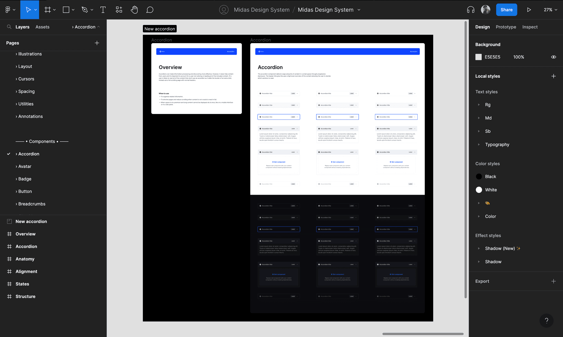Click the Resources components icon
Viewport: 563px width, 337px height.
[119, 10]
